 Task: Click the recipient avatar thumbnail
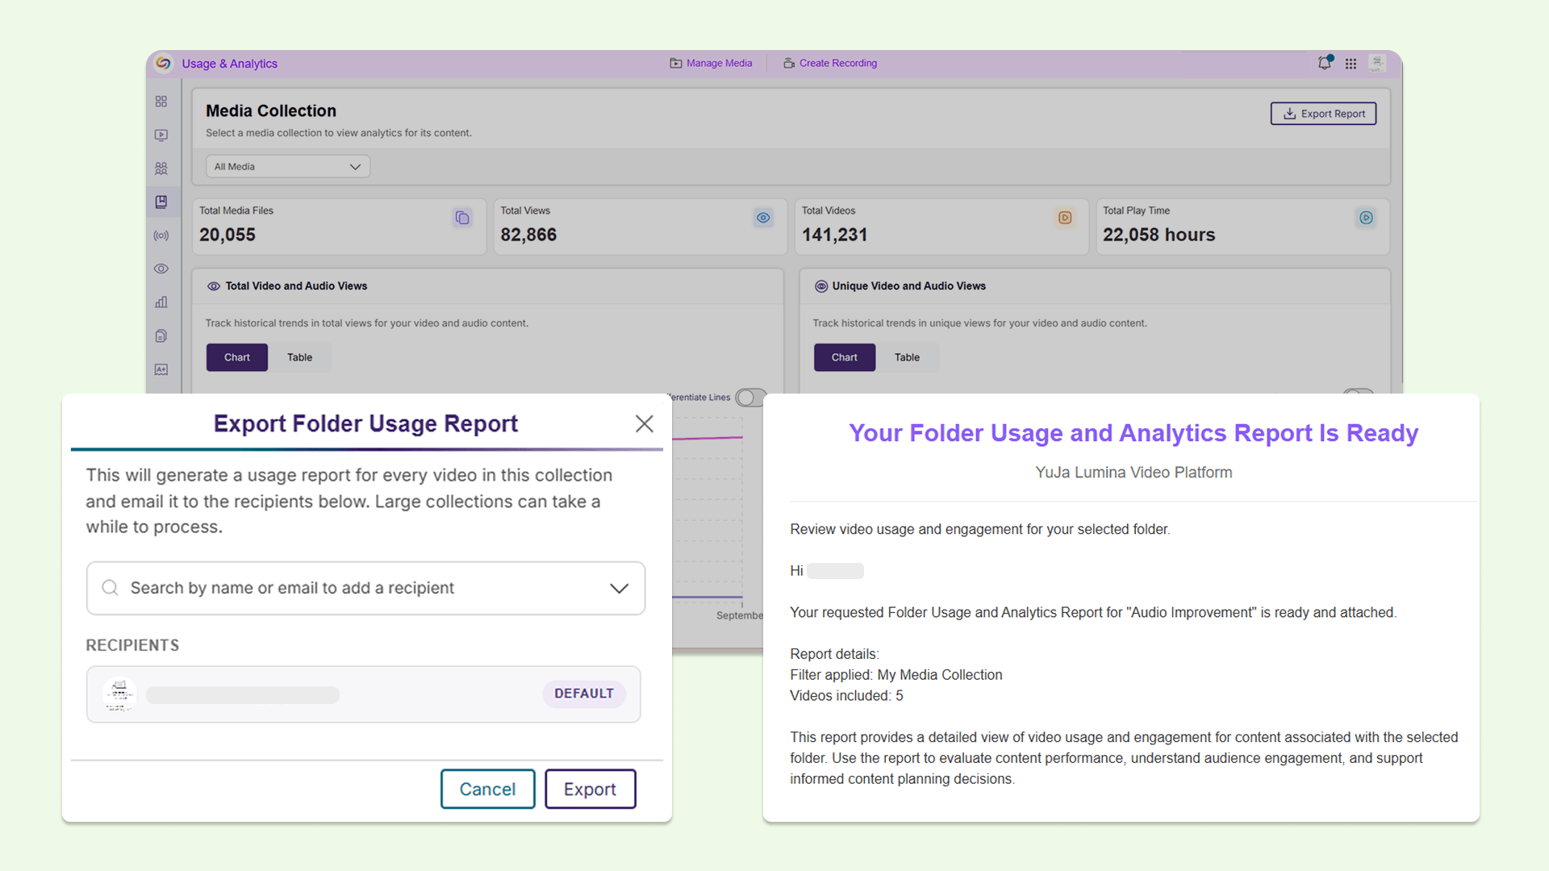[x=119, y=694]
